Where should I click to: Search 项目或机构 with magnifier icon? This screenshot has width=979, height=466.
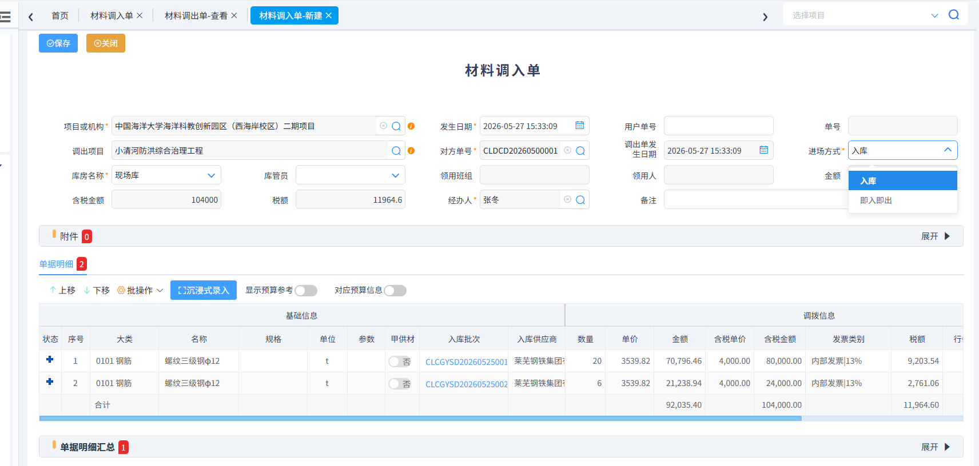(x=396, y=126)
